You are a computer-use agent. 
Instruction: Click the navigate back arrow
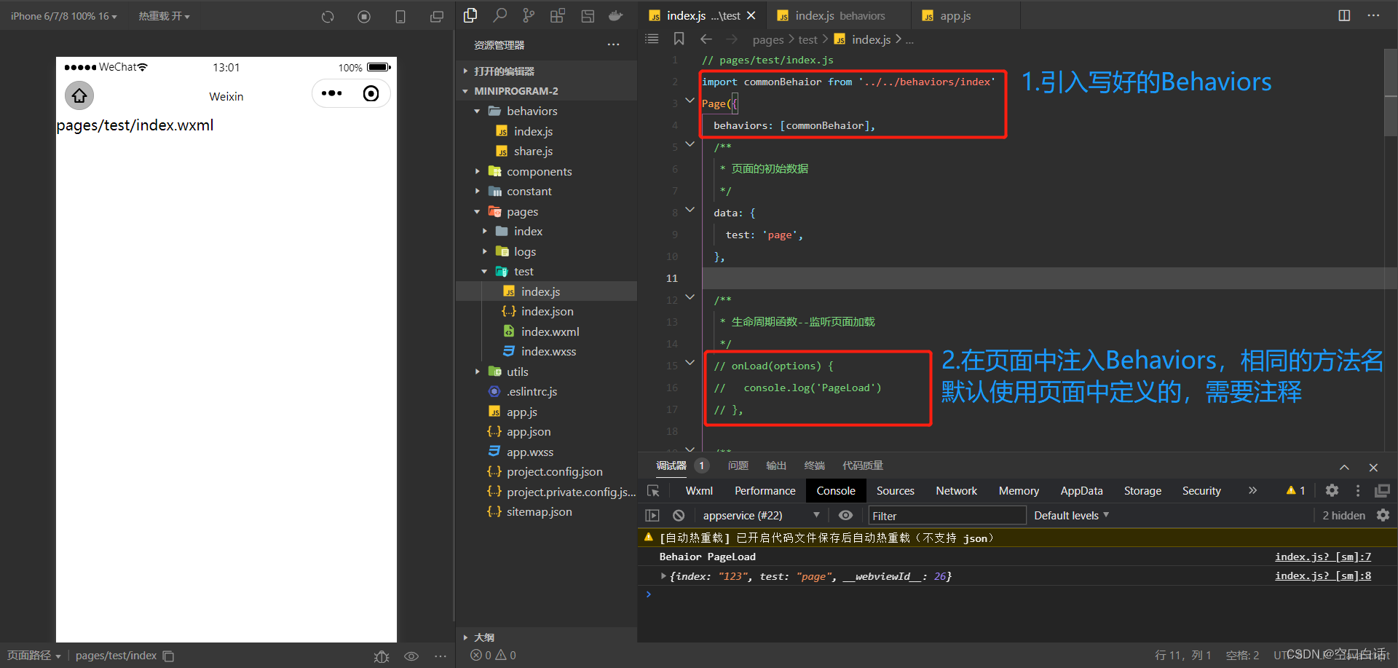click(x=706, y=39)
